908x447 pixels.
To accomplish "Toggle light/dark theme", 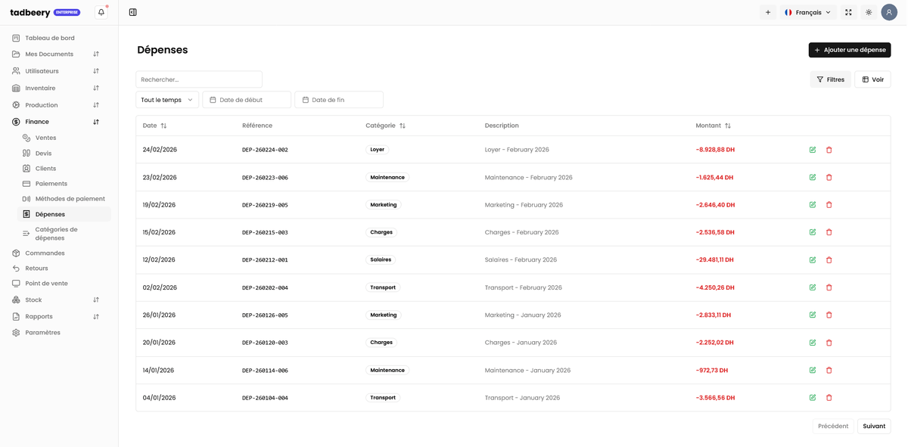I will [x=869, y=12].
